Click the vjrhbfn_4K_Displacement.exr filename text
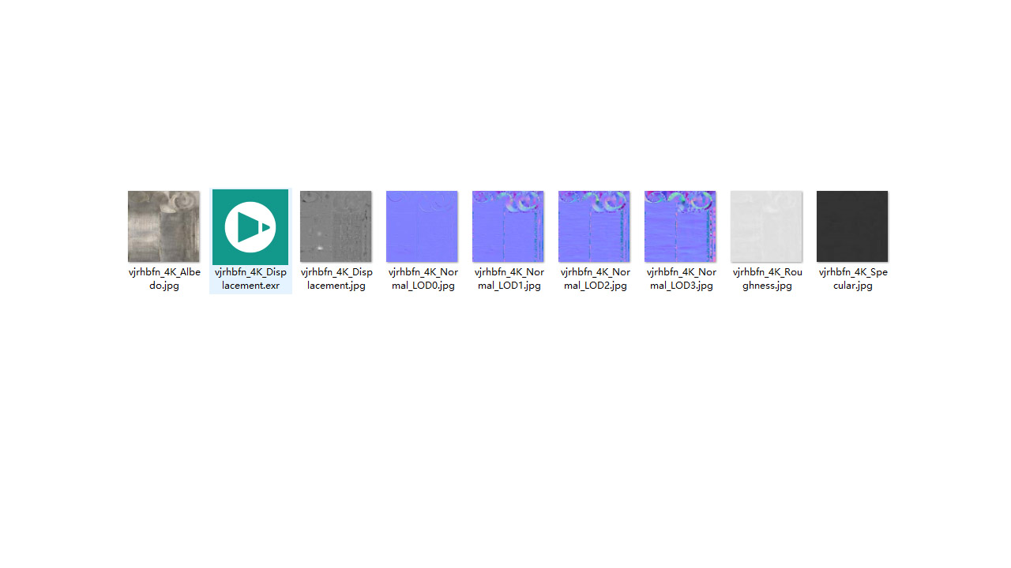The width and height of the screenshot is (1011, 568). [250, 278]
